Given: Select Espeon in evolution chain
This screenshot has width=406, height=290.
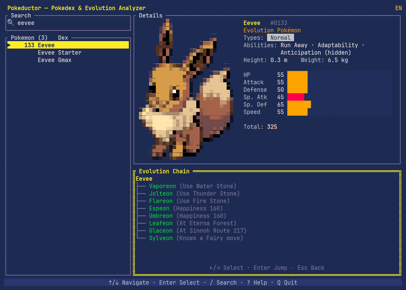Looking at the screenshot, I should pos(159,208).
